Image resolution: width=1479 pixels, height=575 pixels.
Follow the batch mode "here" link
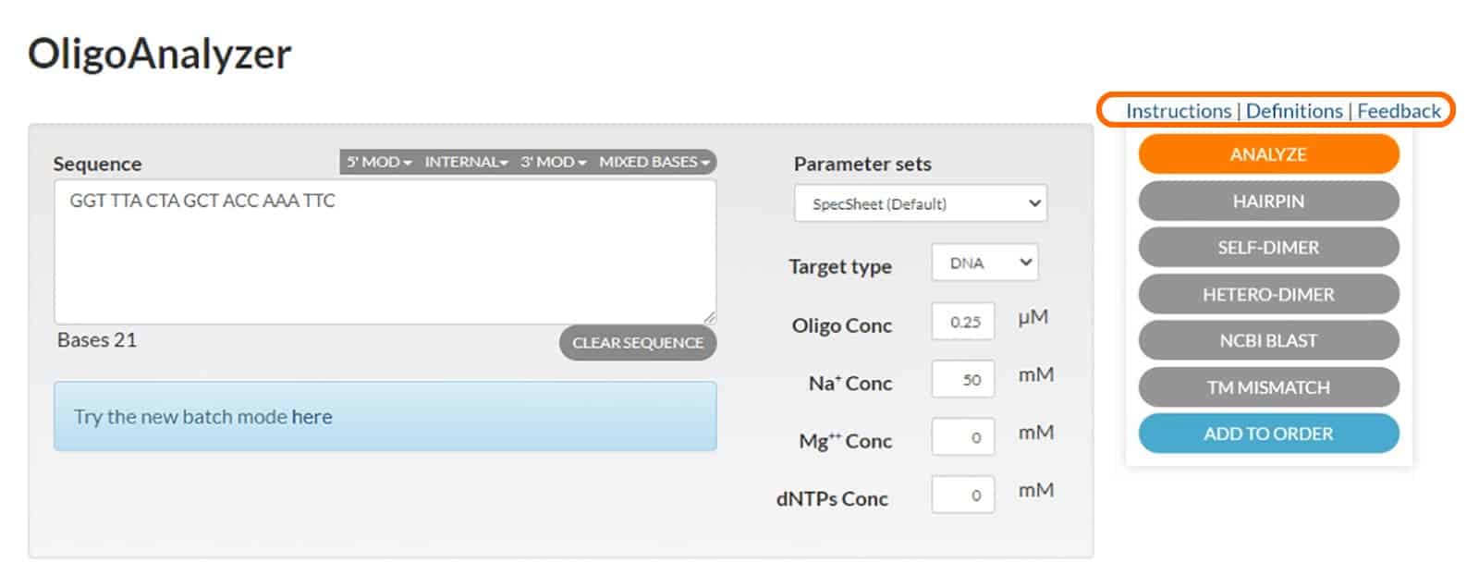[312, 417]
